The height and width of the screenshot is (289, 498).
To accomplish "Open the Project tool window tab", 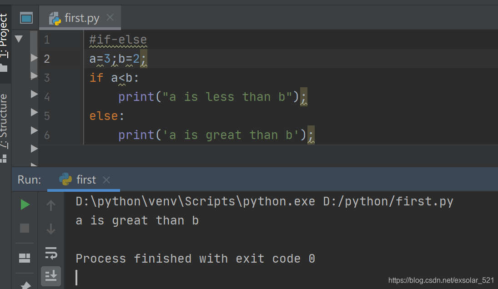I will tap(4, 35).
